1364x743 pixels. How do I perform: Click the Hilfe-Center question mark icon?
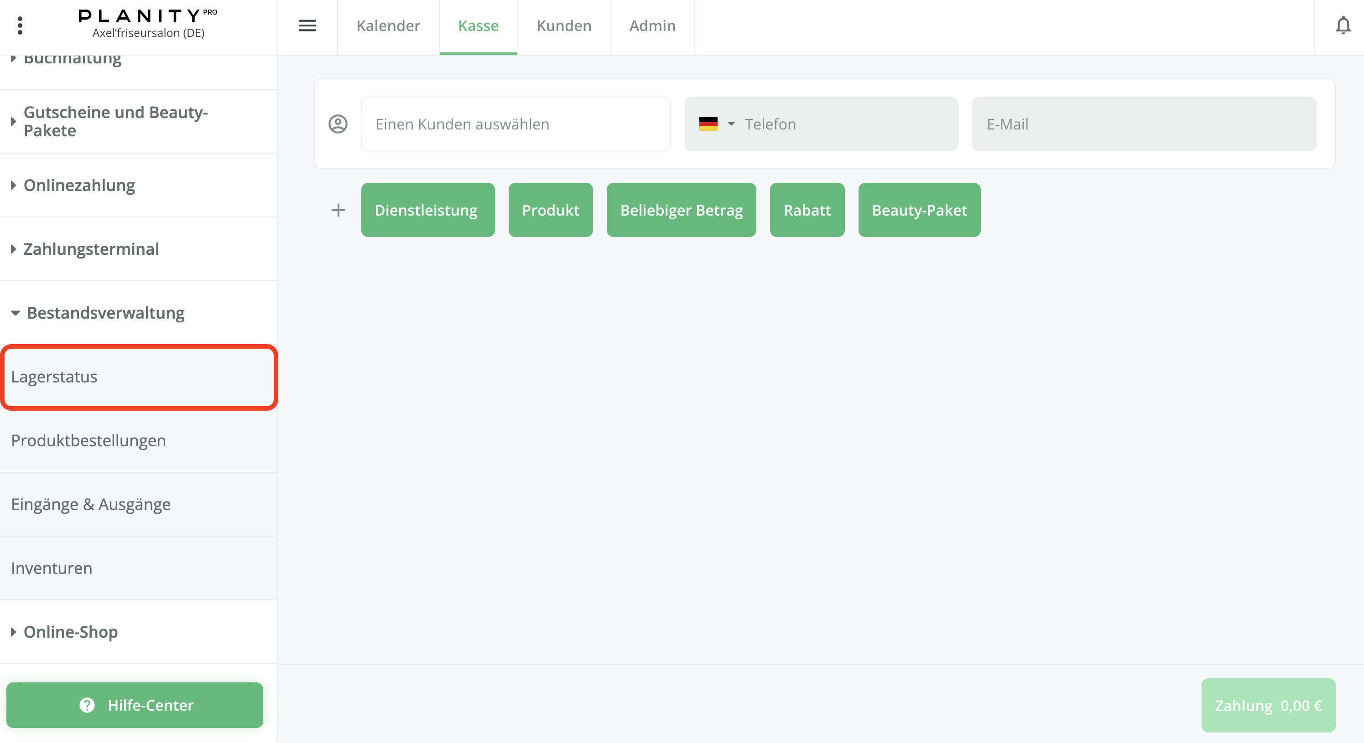(x=87, y=705)
